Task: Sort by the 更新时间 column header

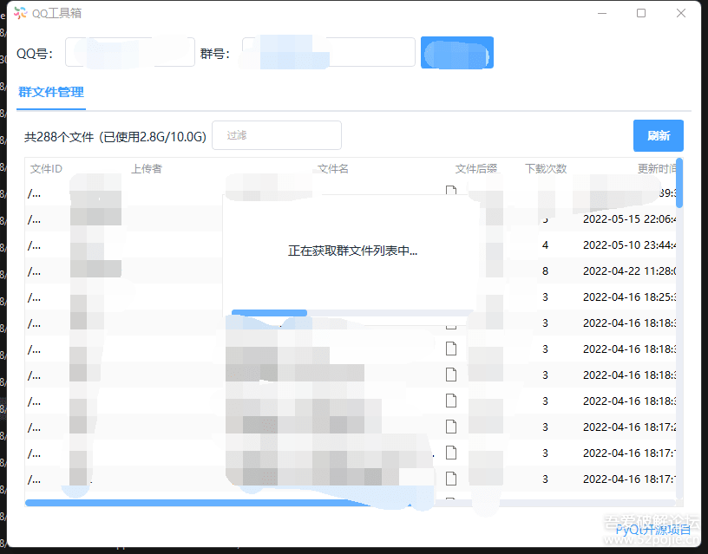Action: coord(657,169)
